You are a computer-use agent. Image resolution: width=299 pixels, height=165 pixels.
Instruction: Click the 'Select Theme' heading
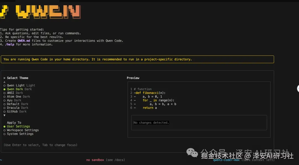click(x=17, y=78)
